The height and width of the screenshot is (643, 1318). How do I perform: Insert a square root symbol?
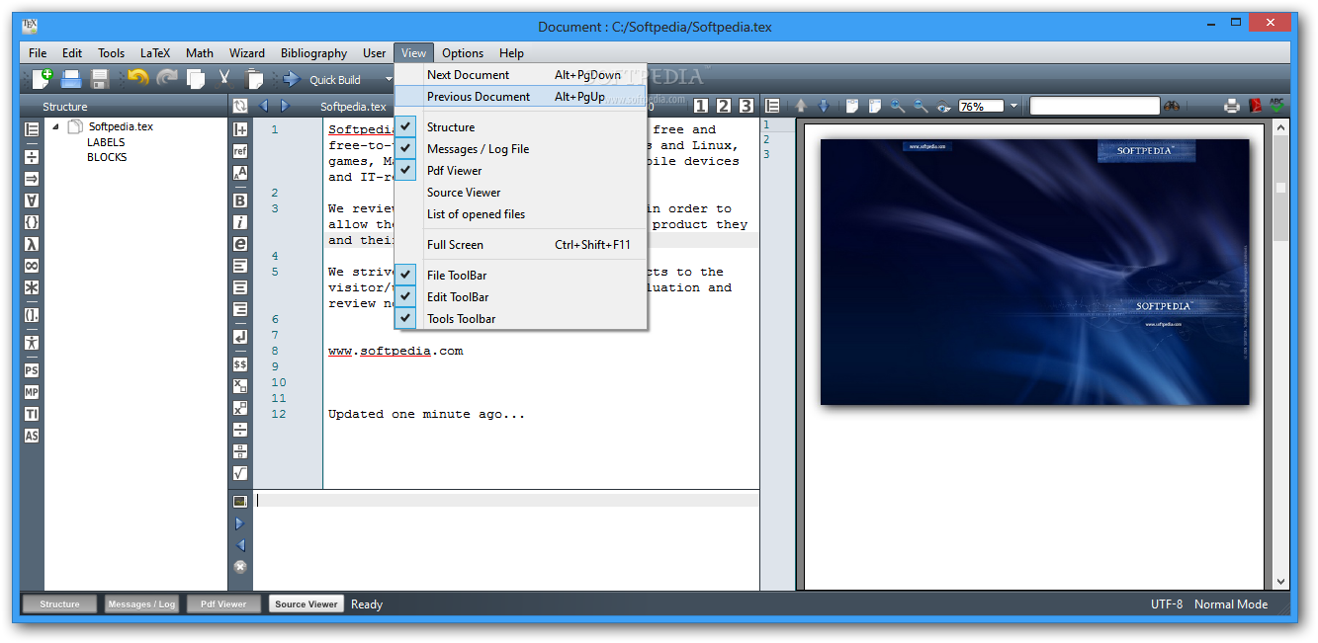240,473
